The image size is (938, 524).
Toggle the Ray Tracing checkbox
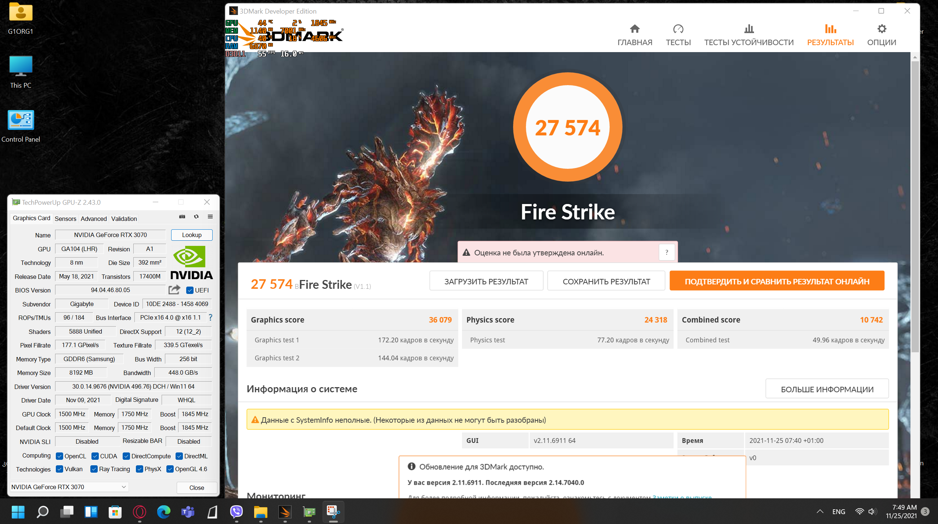[x=94, y=469]
